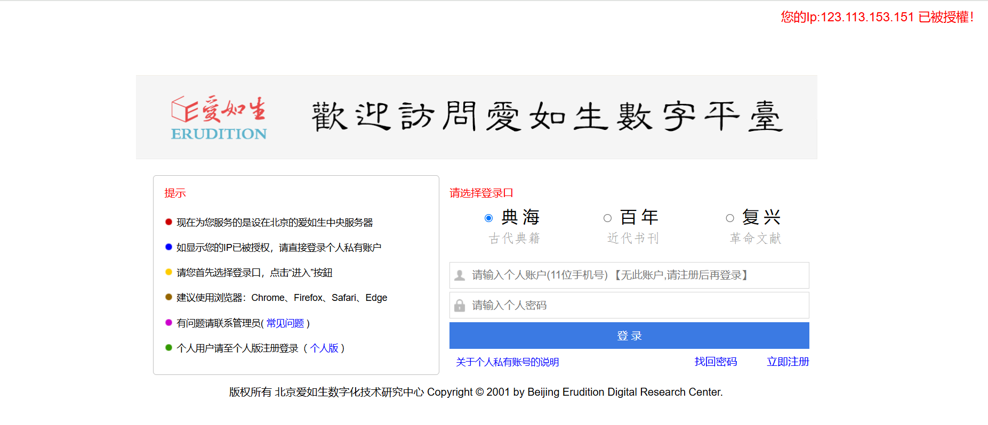Click the 近代书刊 caption
The height and width of the screenshot is (425, 988).
633,238
